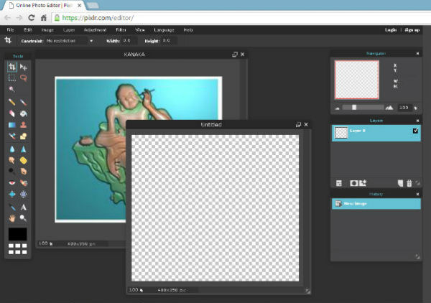This screenshot has width=431, height=303.
Task: Select the Smudge finger tool
Action: click(x=11, y=160)
